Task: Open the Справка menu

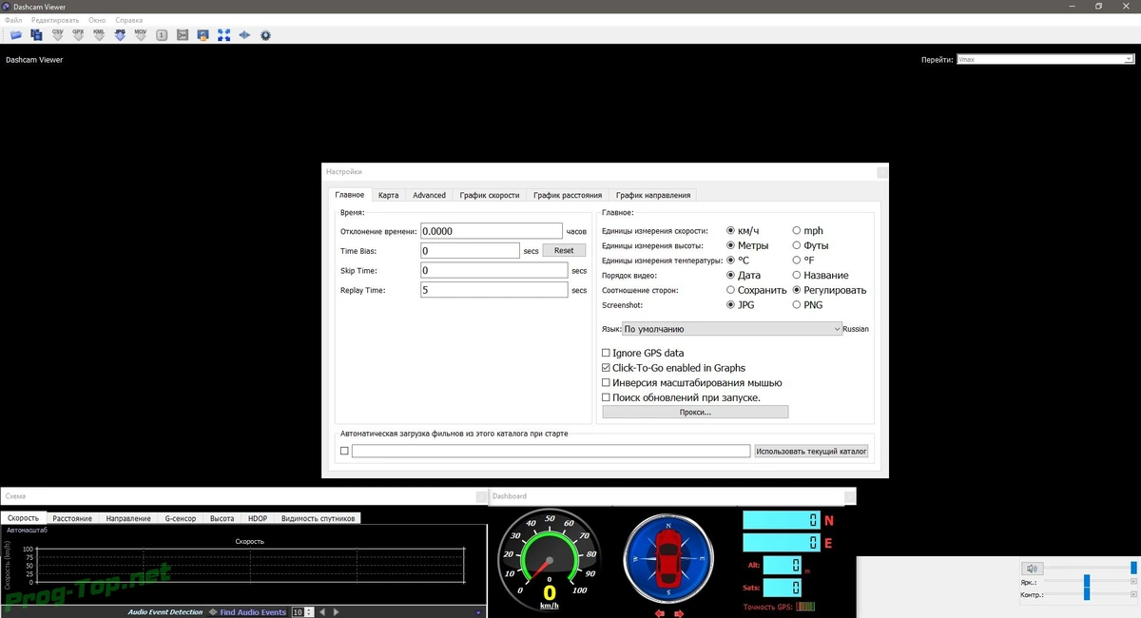Action: point(129,20)
